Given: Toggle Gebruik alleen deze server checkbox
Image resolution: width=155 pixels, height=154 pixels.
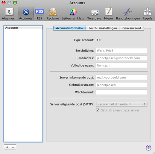Looking at the screenshot, I should click(x=98, y=110).
